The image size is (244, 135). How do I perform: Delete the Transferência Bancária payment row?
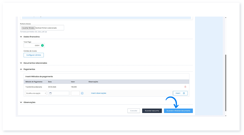(x=185, y=87)
